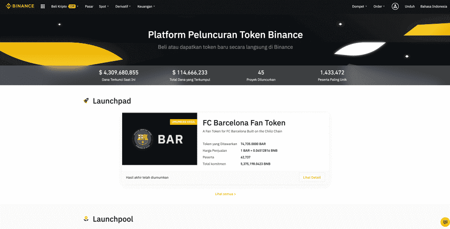Expand the Spot dropdown menu
The height and width of the screenshot is (229, 450).
coord(104,7)
